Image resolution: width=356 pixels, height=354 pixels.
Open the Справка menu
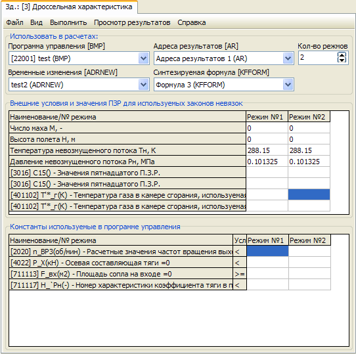click(192, 22)
